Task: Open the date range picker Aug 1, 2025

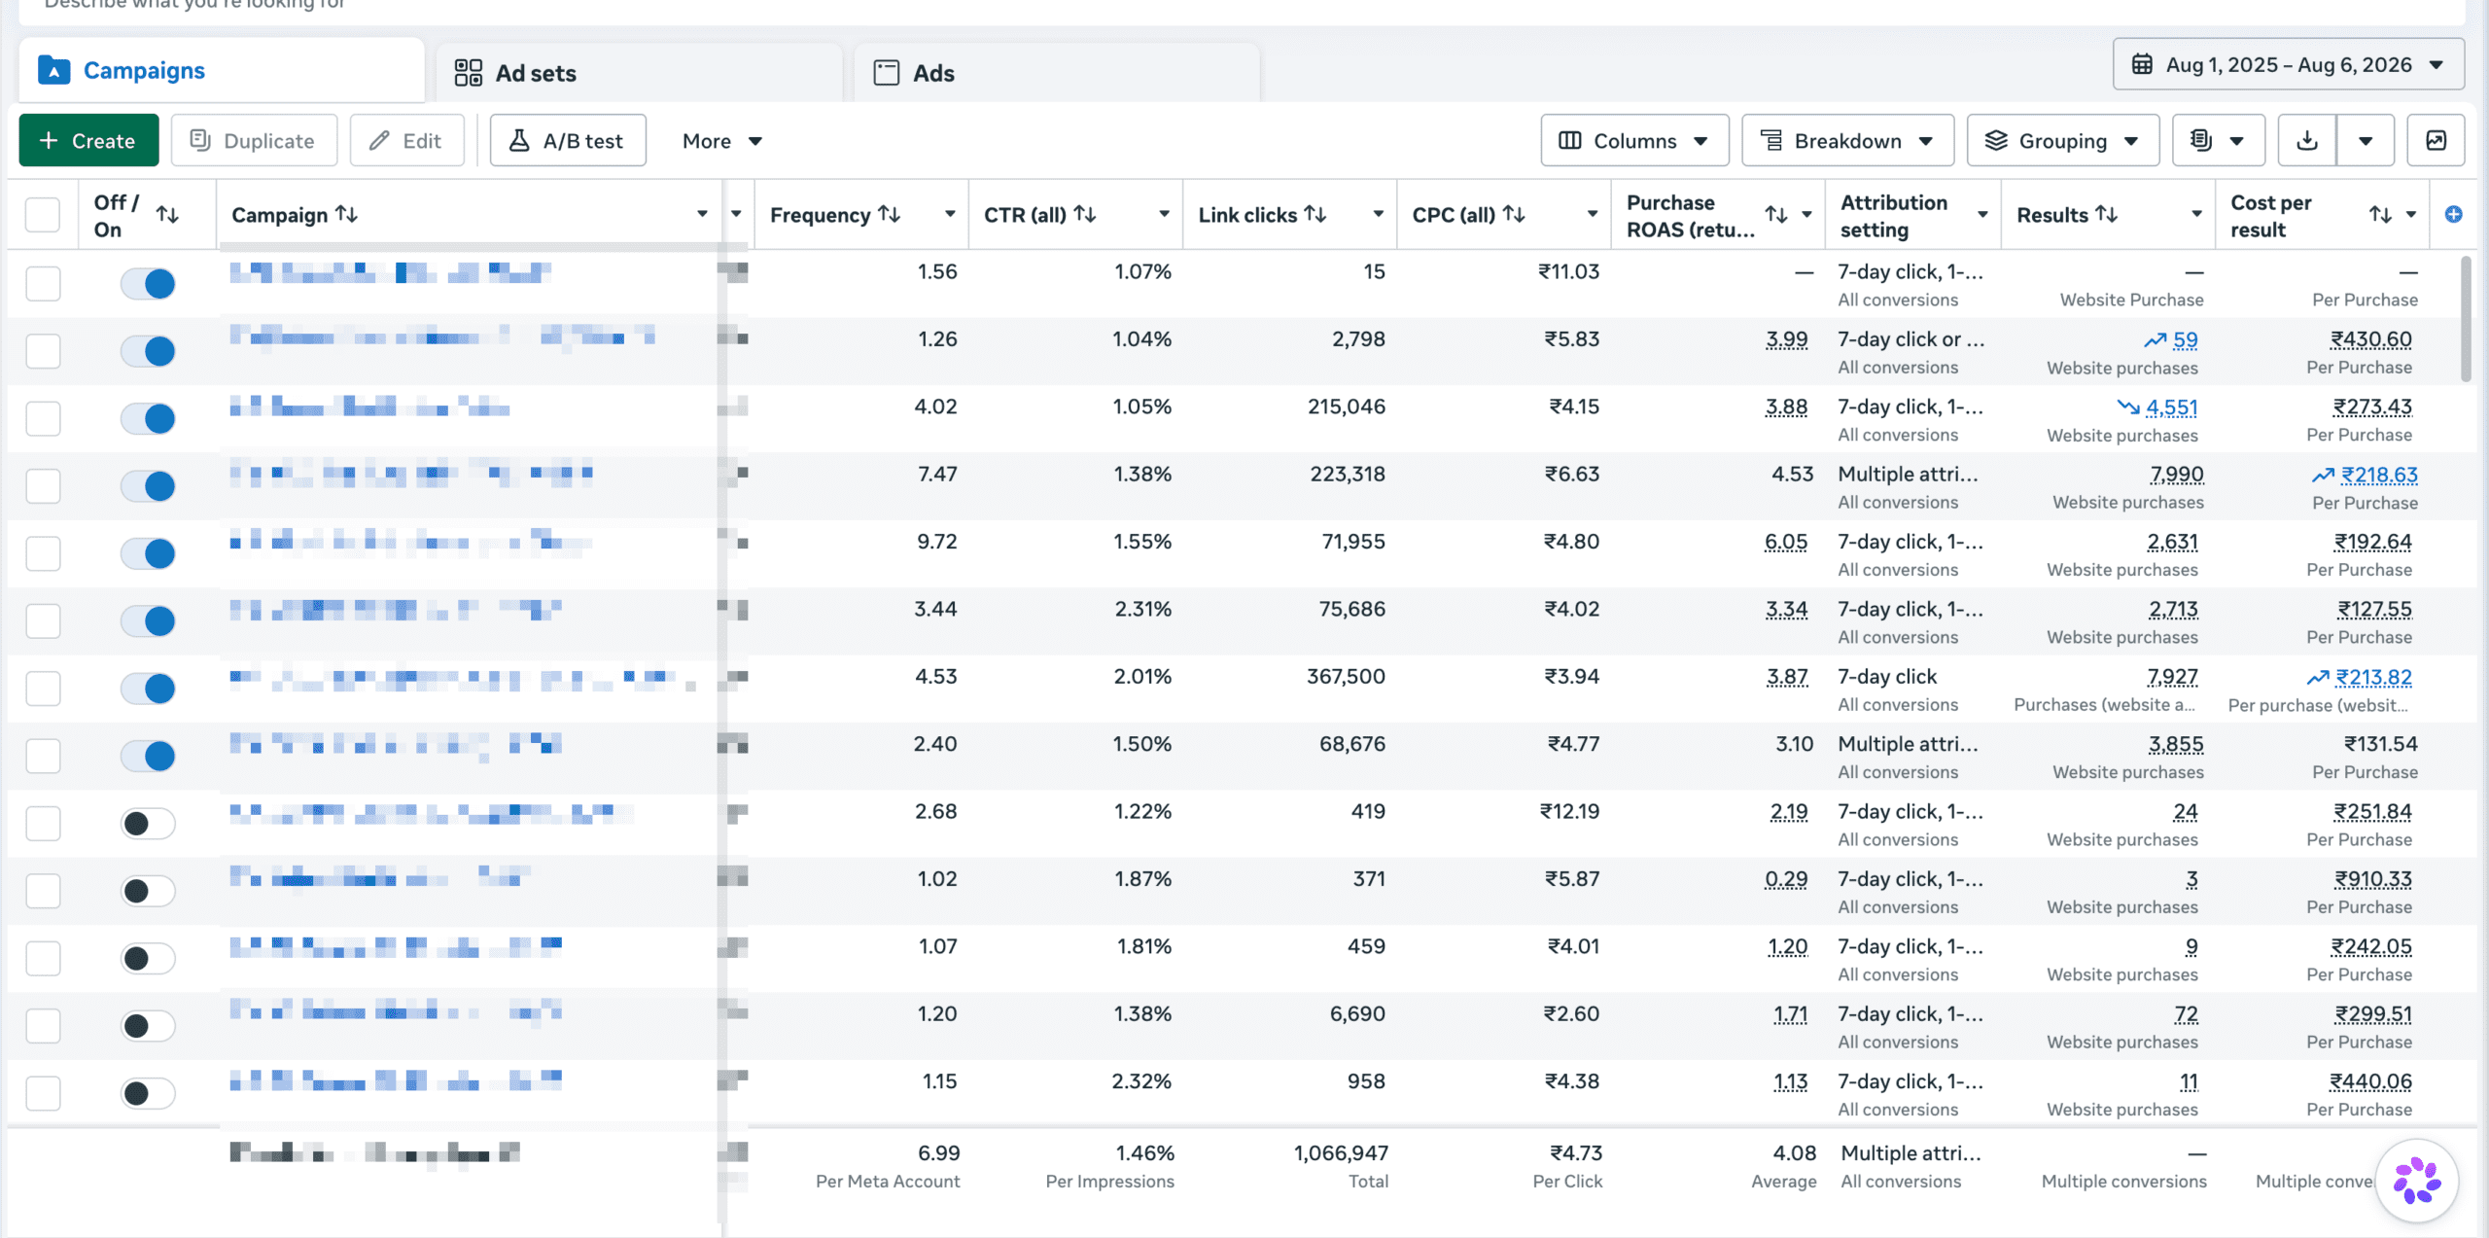Action: [x=2289, y=65]
